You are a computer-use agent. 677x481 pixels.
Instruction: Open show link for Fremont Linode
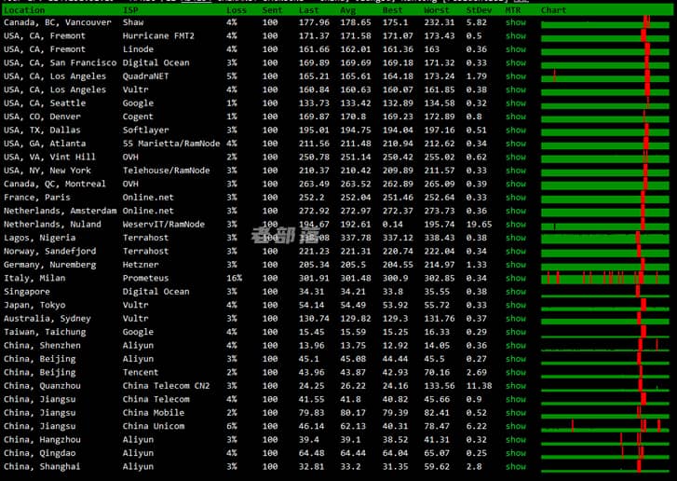click(x=516, y=49)
